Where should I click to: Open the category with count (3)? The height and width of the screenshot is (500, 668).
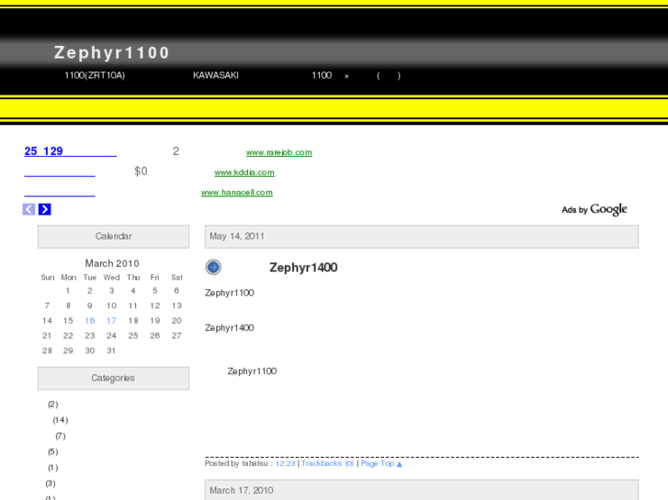(51, 483)
